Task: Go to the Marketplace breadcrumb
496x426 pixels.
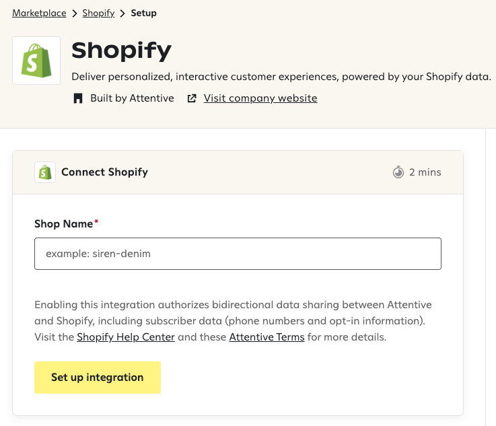Action: 39,13
